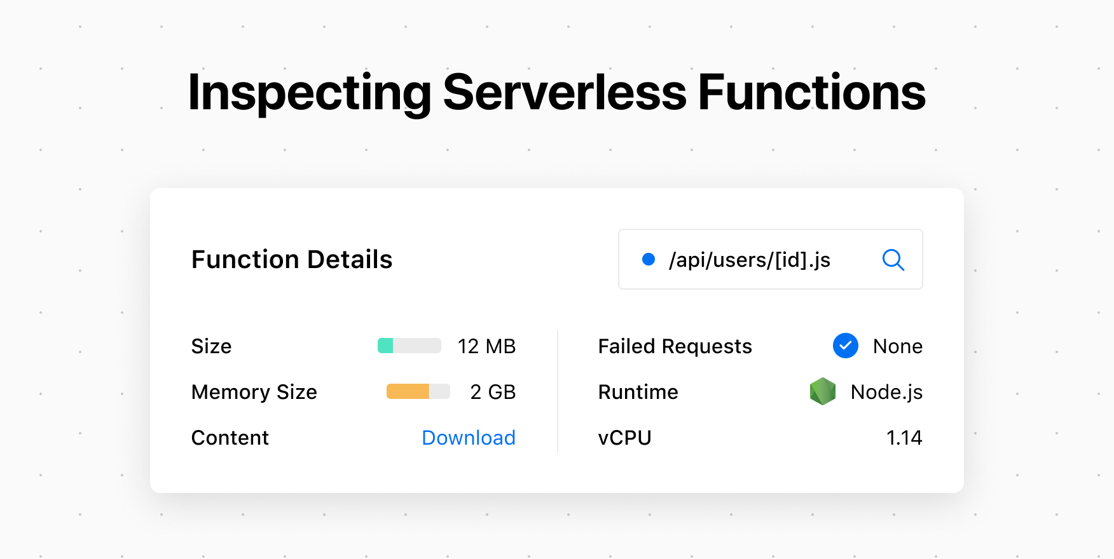The width and height of the screenshot is (1114, 559).
Task: Click the Failed Requests label
Action: 675,346
